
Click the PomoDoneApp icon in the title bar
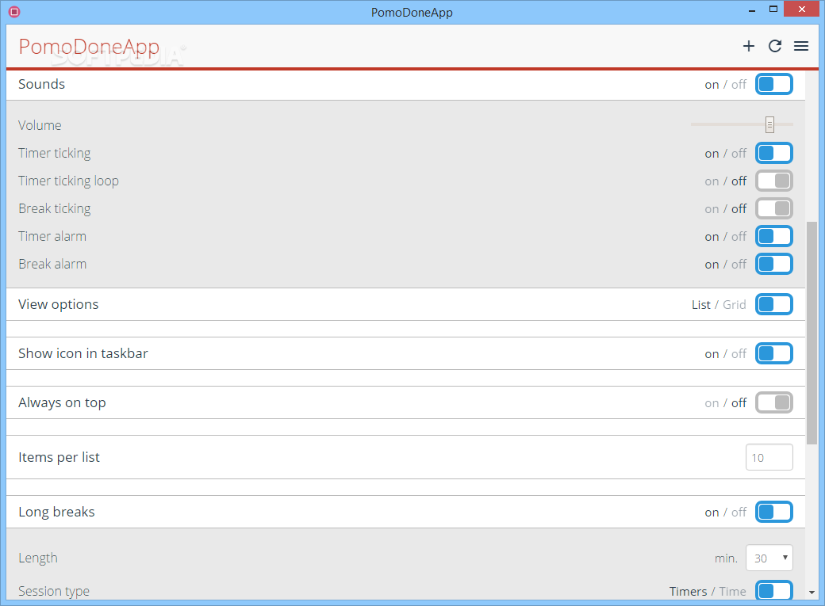coord(14,12)
